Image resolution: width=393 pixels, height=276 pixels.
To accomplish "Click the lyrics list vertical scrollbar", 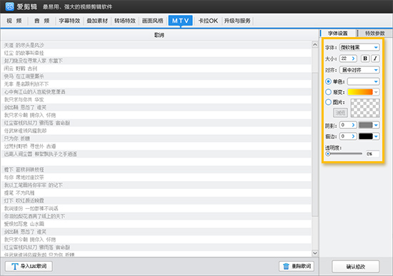I will click(x=315, y=145).
